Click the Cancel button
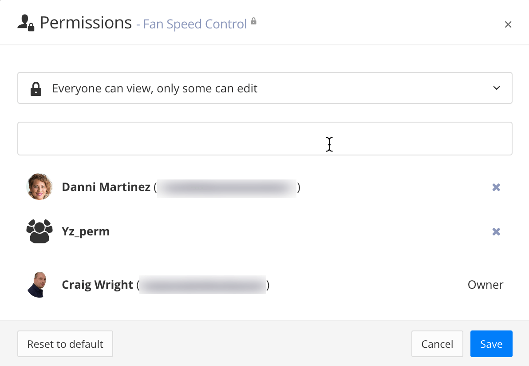Screen dimensions: 529x366 tap(437, 344)
